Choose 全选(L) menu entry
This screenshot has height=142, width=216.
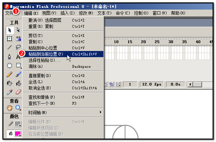[x=63, y=82]
